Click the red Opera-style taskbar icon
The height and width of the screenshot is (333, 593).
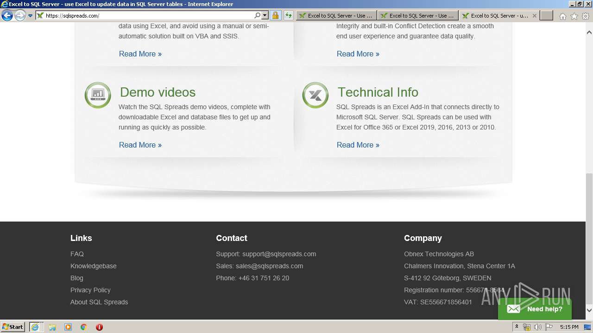[x=99, y=327]
